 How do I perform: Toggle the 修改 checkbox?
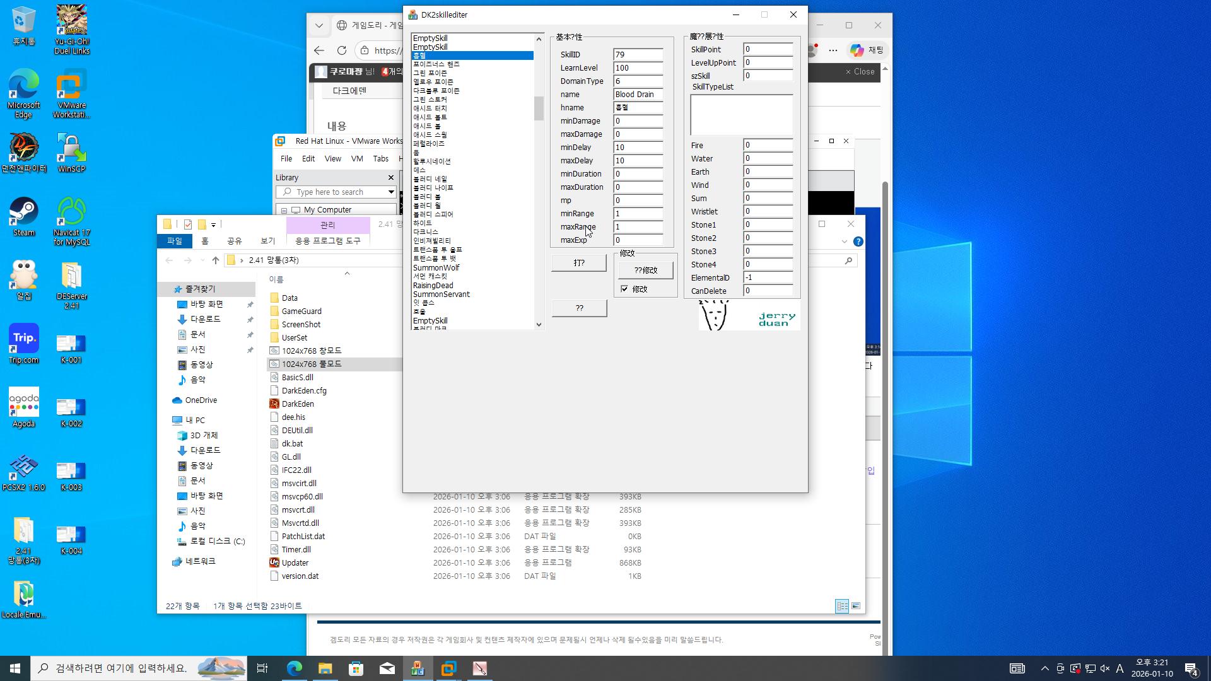tap(624, 289)
